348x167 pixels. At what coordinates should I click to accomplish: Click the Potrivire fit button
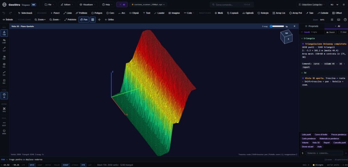(70, 19)
